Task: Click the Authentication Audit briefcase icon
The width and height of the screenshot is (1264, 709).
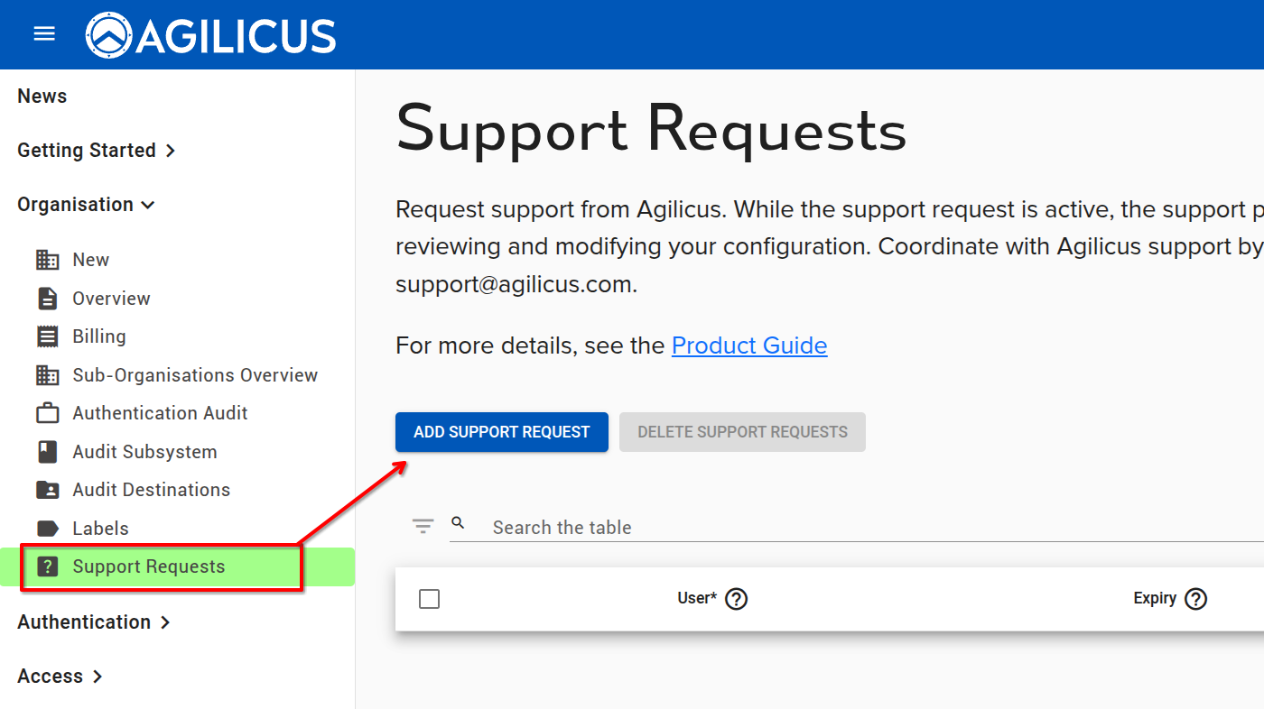Action: 48,412
